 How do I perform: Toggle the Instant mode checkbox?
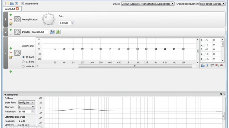(x=22, y=4)
